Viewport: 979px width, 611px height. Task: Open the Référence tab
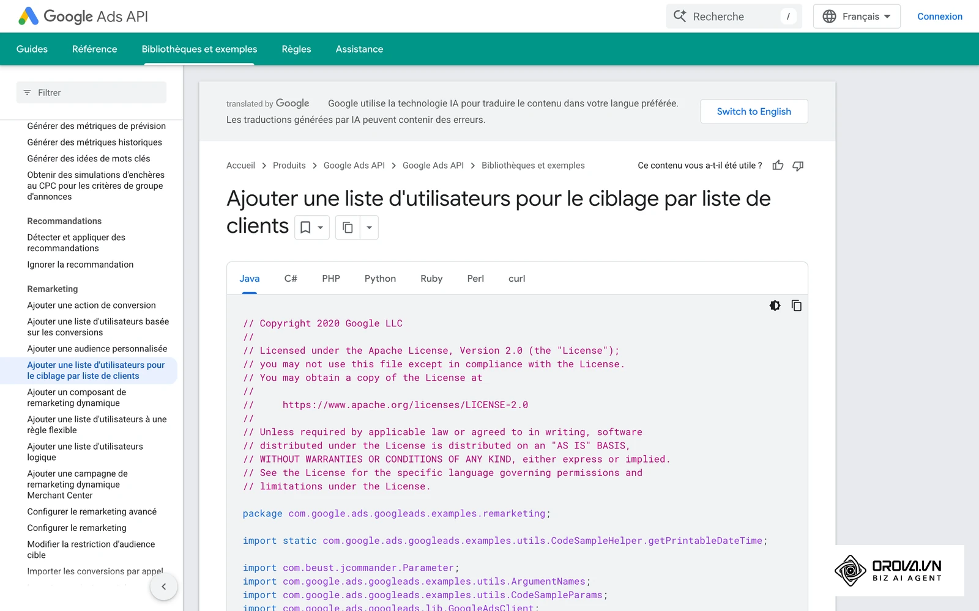pyautogui.click(x=95, y=49)
